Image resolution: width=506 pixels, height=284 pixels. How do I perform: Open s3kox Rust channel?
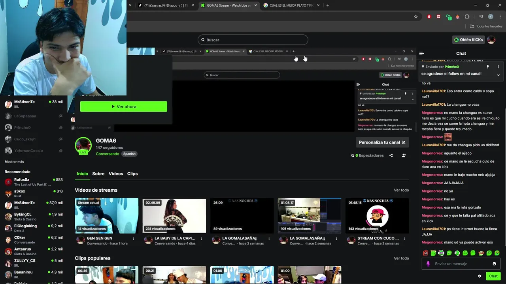click(x=34, y=193)
